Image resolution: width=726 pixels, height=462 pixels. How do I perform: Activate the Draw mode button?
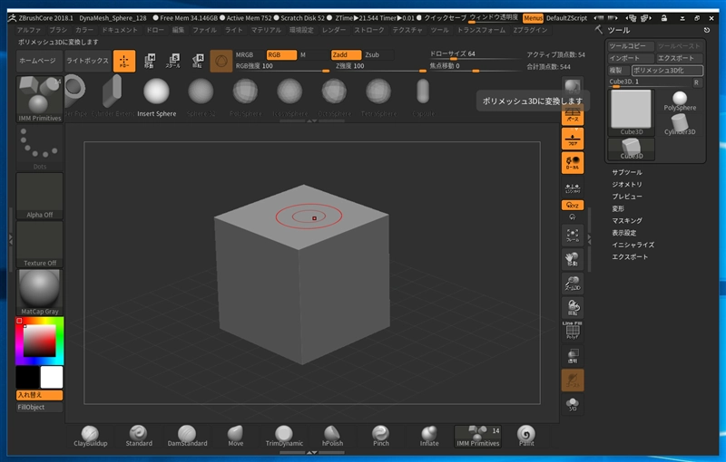[x=124, y=61]
